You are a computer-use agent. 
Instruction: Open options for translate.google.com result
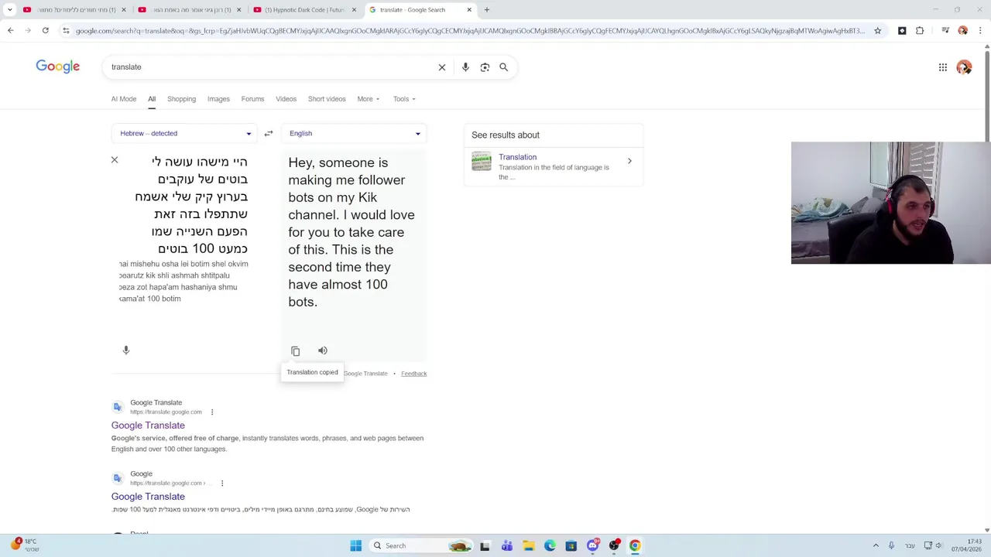coord(212,412)
